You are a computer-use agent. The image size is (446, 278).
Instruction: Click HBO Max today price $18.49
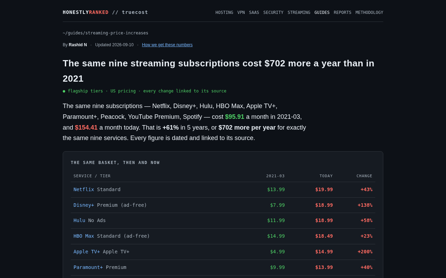click(x=324, y=236)
